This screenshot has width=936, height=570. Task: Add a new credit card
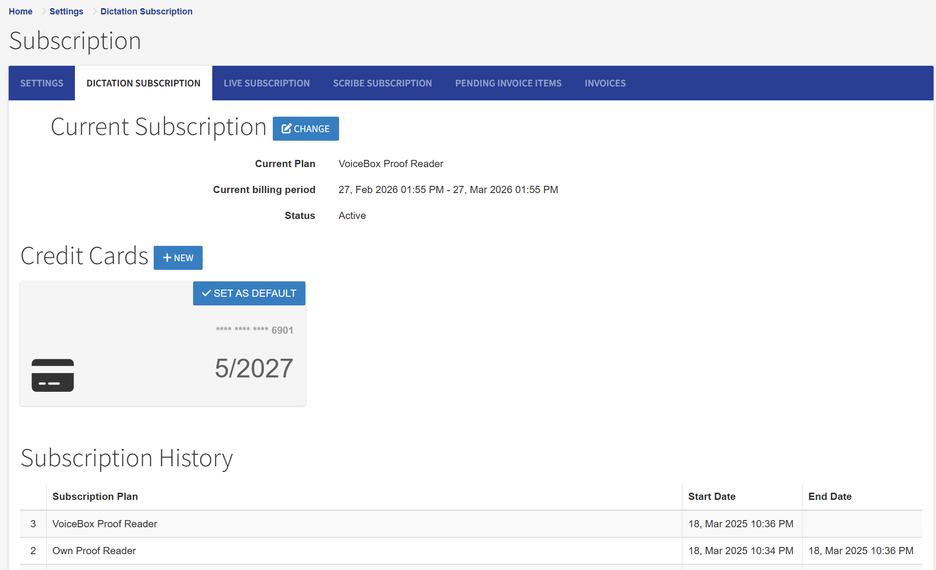[x=178, y=258]
